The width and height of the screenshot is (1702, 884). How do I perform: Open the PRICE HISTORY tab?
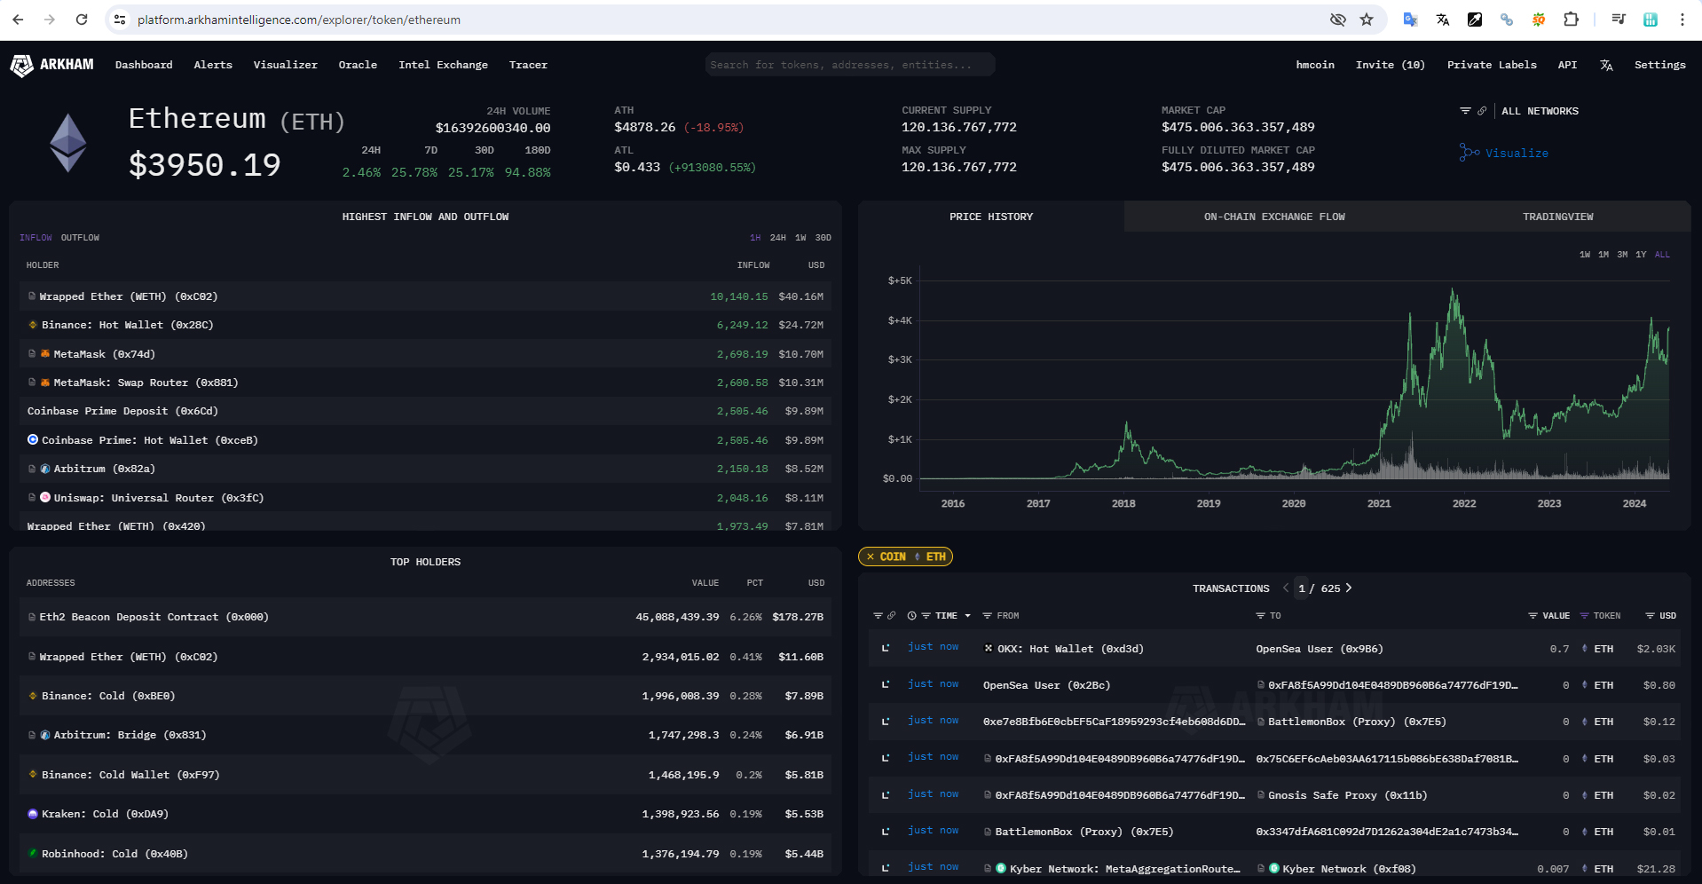[991, 217]
